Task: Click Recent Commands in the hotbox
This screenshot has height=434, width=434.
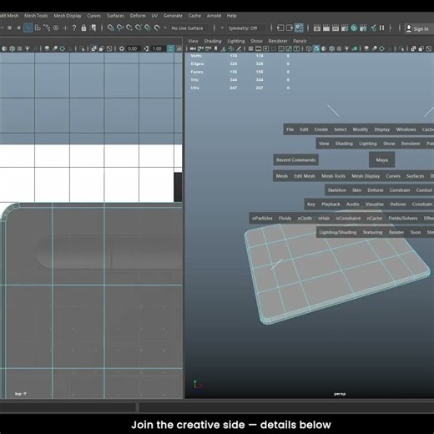Action: (295, 160)
